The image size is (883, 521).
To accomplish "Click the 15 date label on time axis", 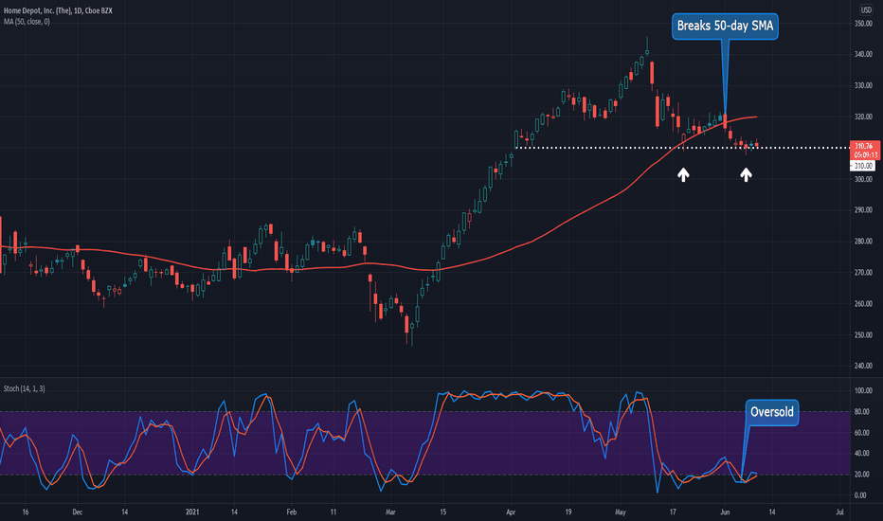I will pyautogui.click(x=443, y=512).
